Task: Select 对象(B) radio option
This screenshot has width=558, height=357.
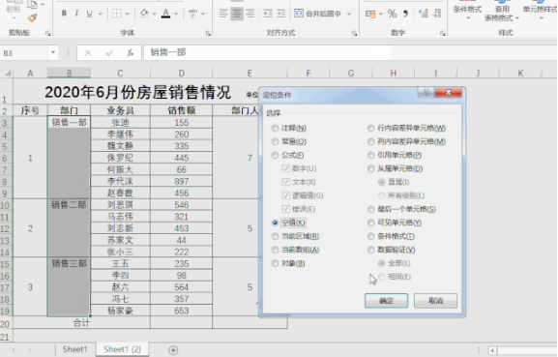Action: click(288, 263)
